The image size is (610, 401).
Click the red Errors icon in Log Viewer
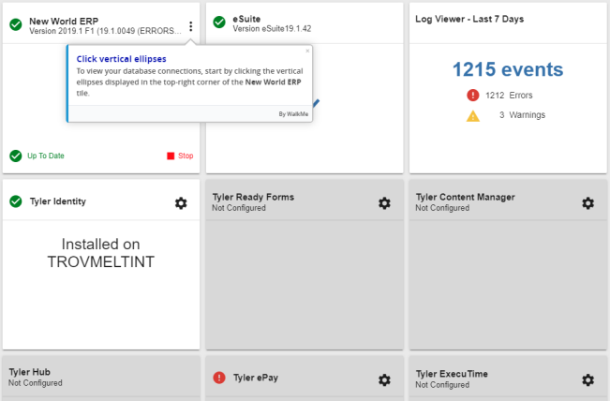click(472, 95)
